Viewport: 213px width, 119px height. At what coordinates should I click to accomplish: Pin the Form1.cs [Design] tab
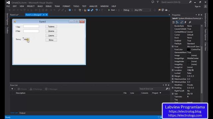coord(44,15)
